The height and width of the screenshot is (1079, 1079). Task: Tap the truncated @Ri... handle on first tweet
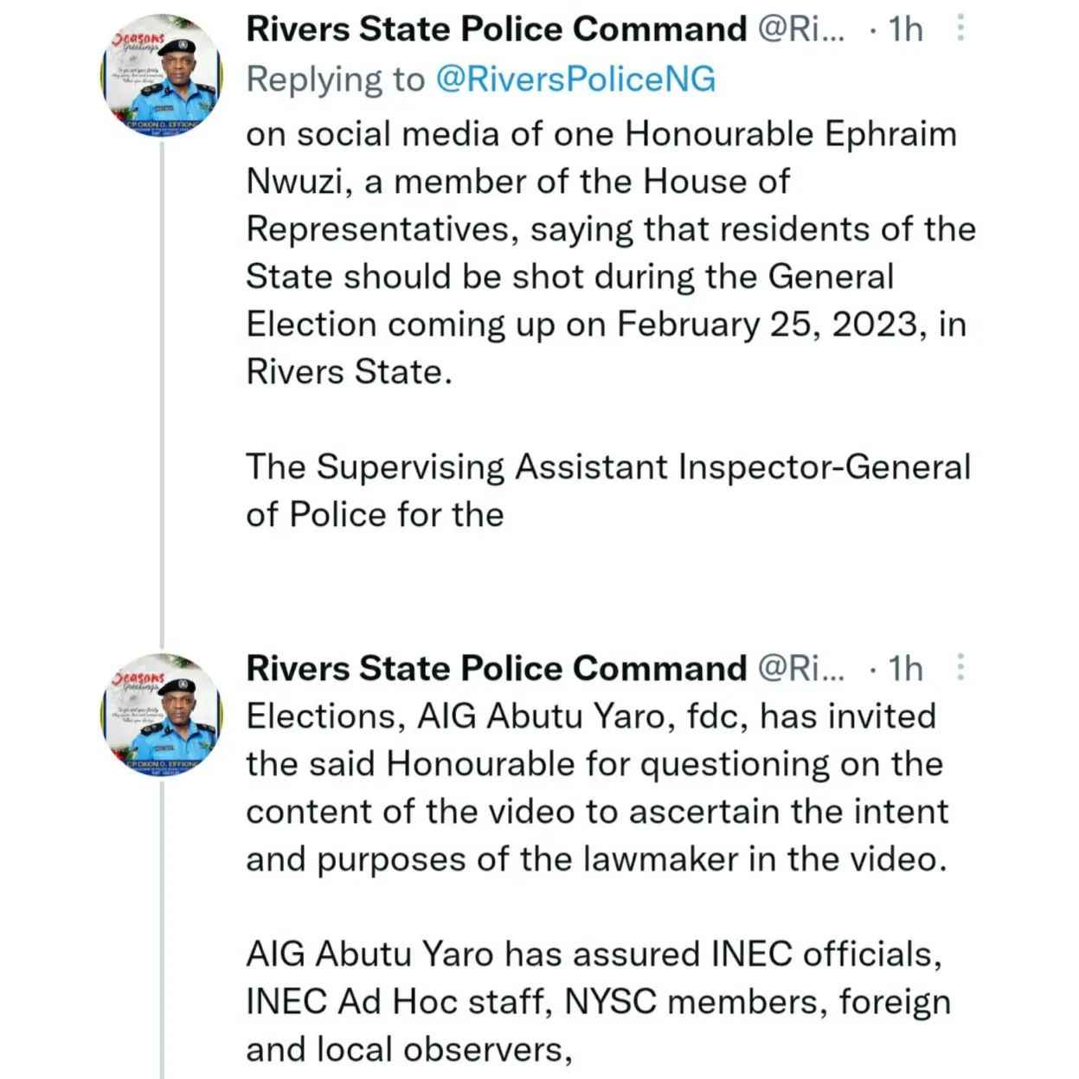point(801,29)
